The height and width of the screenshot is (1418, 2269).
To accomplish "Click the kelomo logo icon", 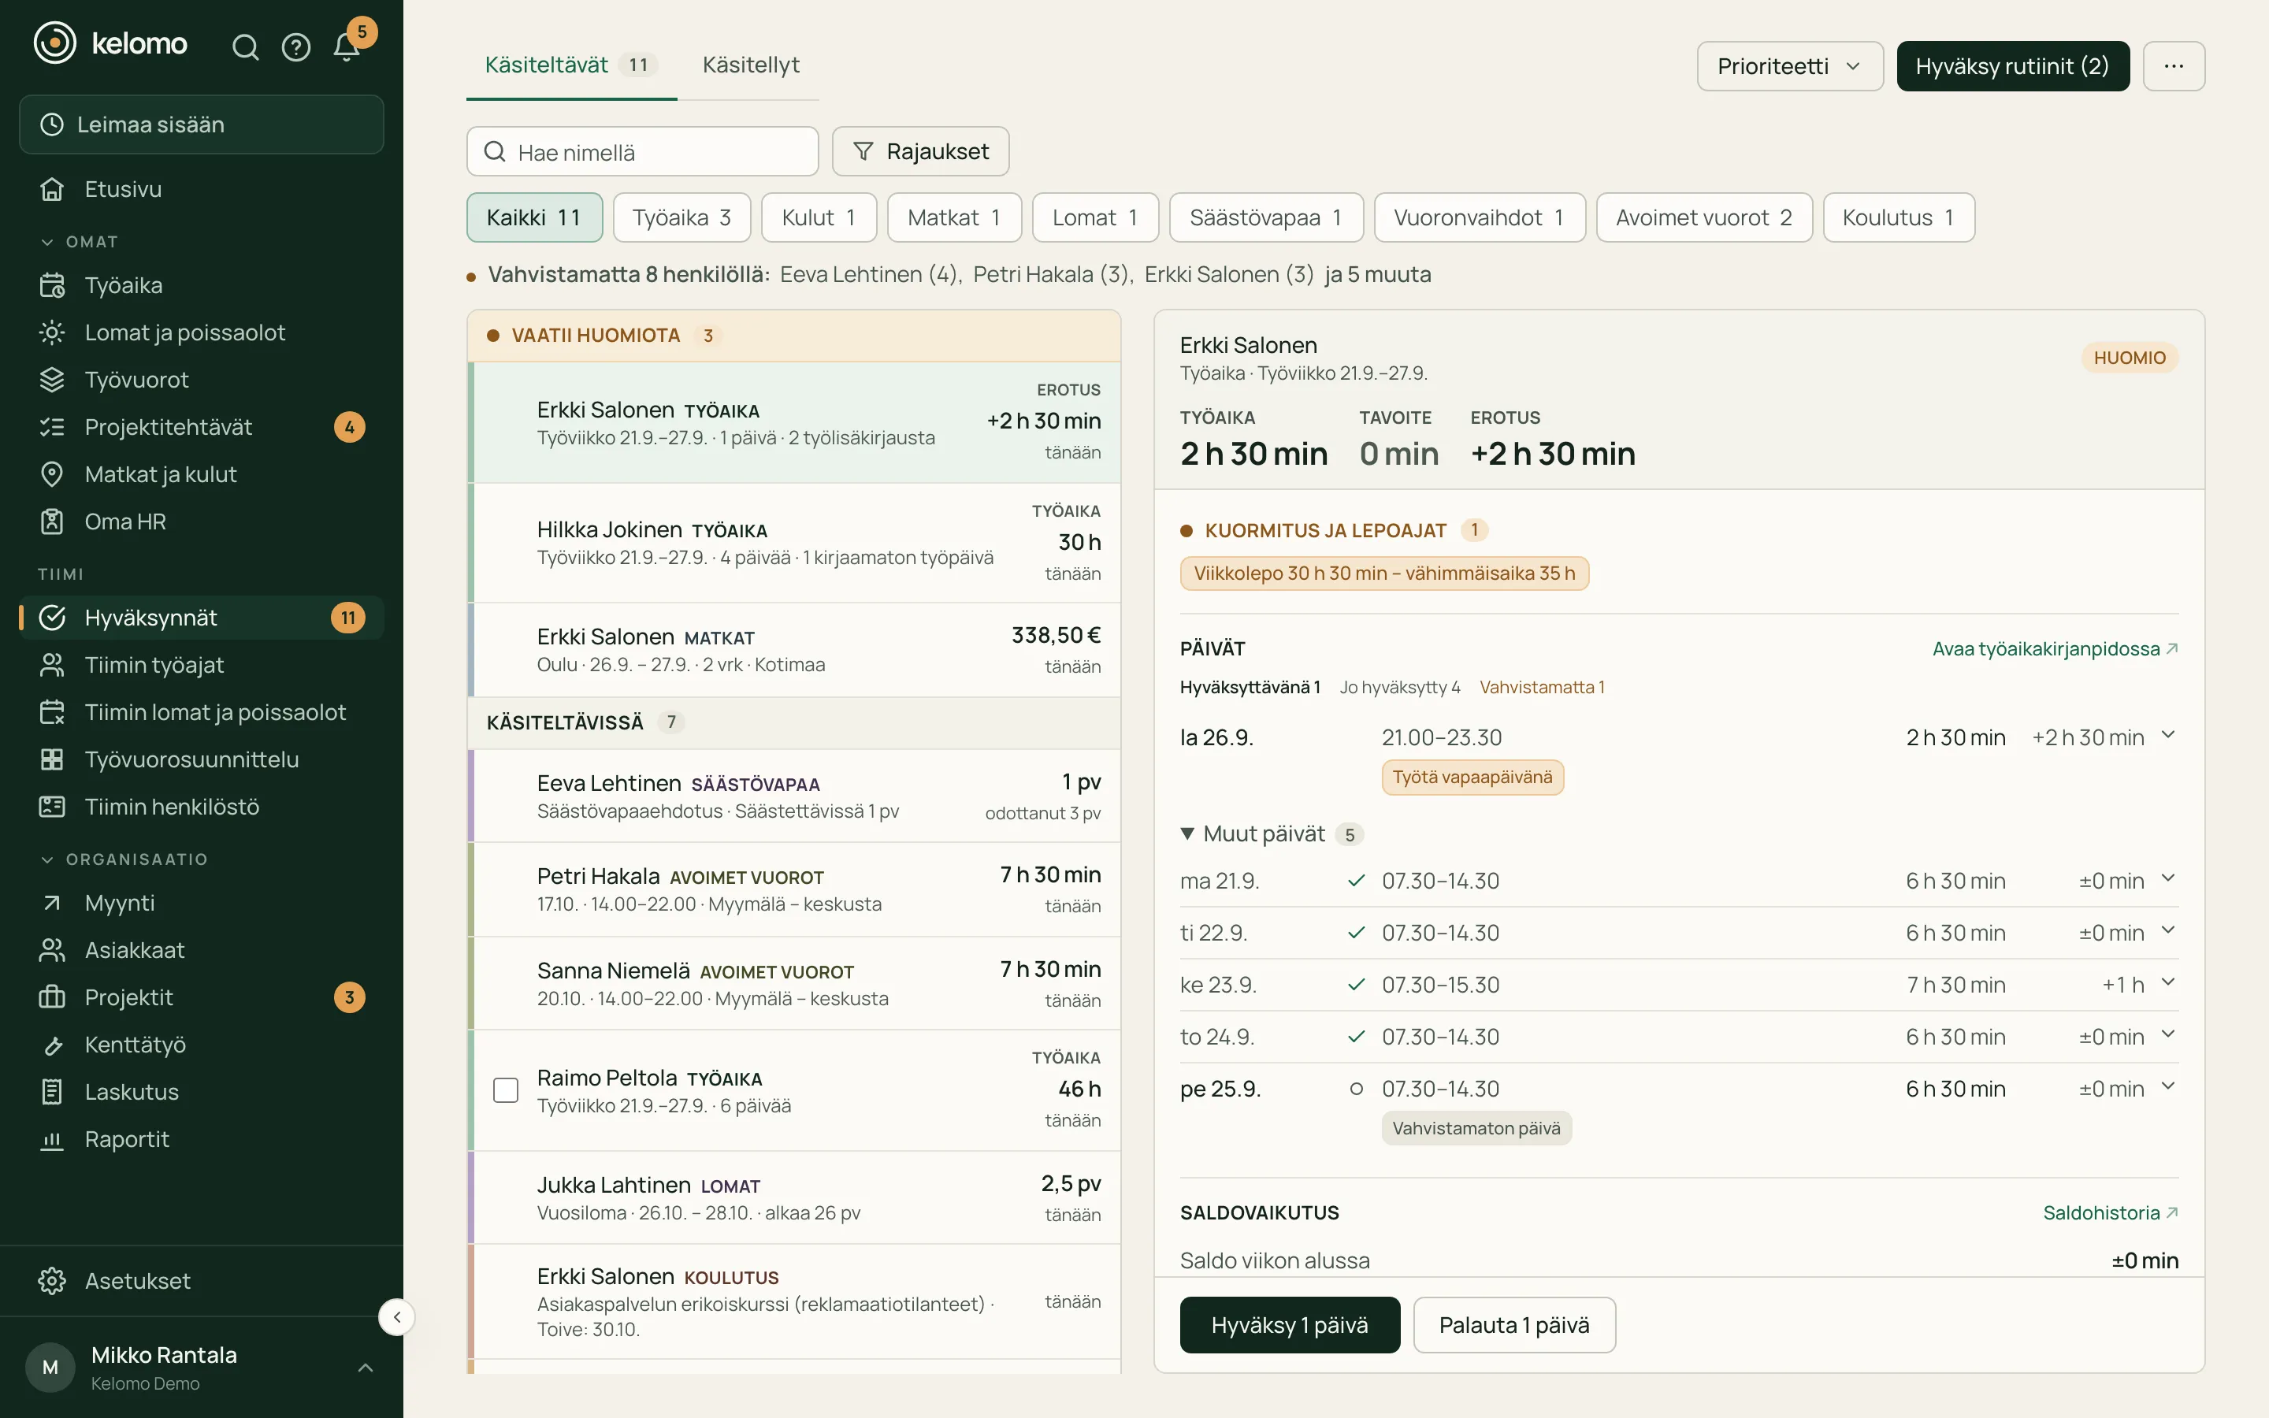I will 55,43.
